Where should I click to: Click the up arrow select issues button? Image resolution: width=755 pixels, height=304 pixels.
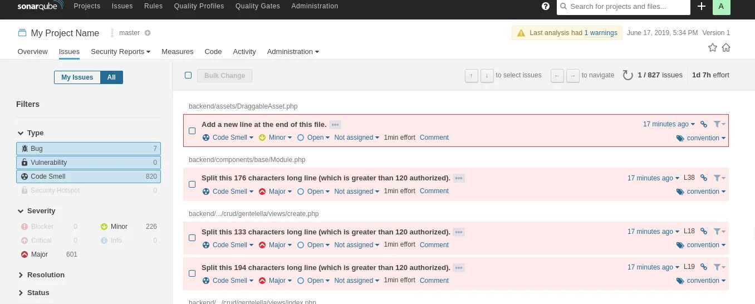click(x=472, y=76)
